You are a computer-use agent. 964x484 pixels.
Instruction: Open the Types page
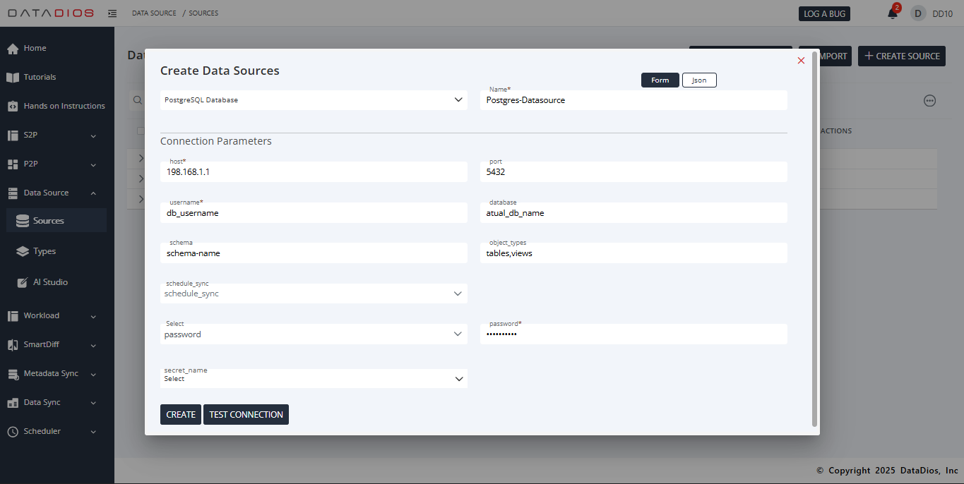point(45,251)
